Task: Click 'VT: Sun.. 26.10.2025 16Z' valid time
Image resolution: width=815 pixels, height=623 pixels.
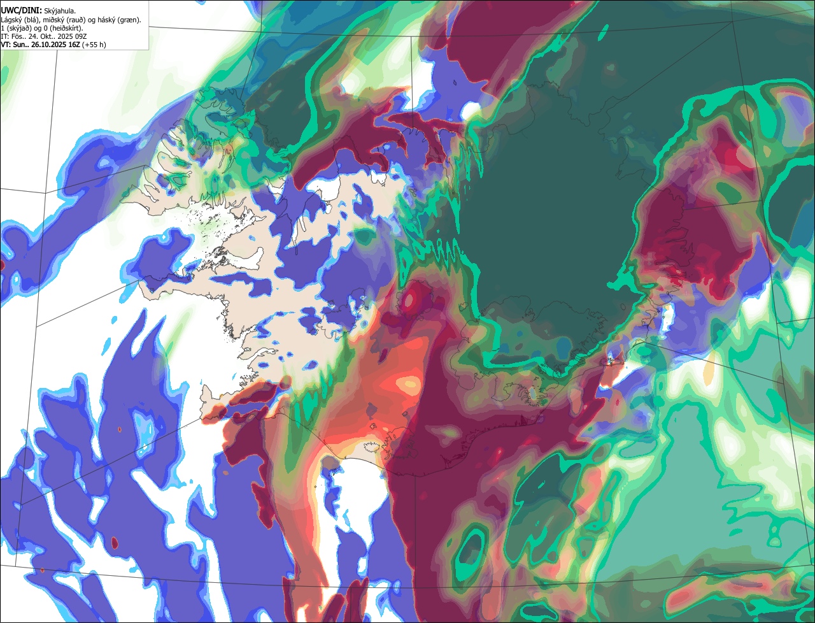Action: click(x=40, y=45)
